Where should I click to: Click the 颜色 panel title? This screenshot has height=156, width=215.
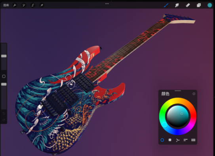pos(166,94)
